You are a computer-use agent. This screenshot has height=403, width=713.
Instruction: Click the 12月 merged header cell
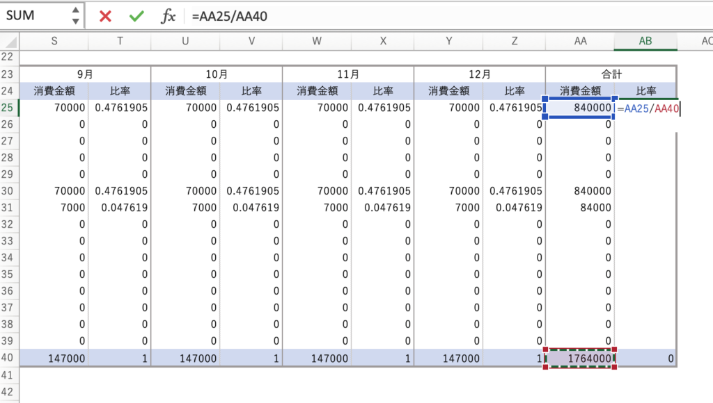479,74
